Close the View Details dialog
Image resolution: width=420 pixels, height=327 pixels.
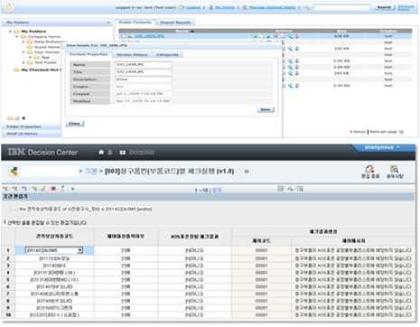pos(74,124)
